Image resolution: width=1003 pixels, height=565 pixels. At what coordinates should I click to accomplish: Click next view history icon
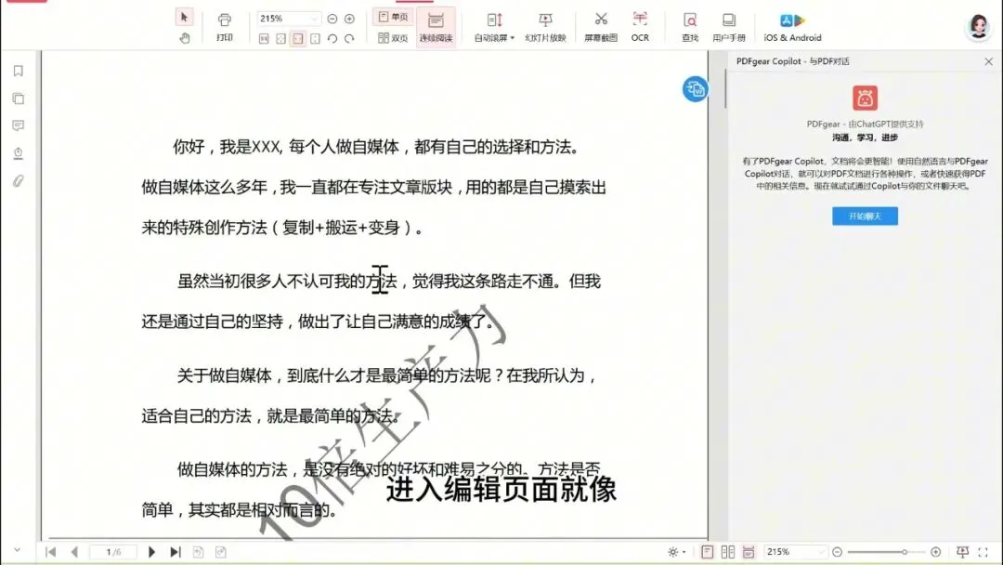click(x=221, y=552)
